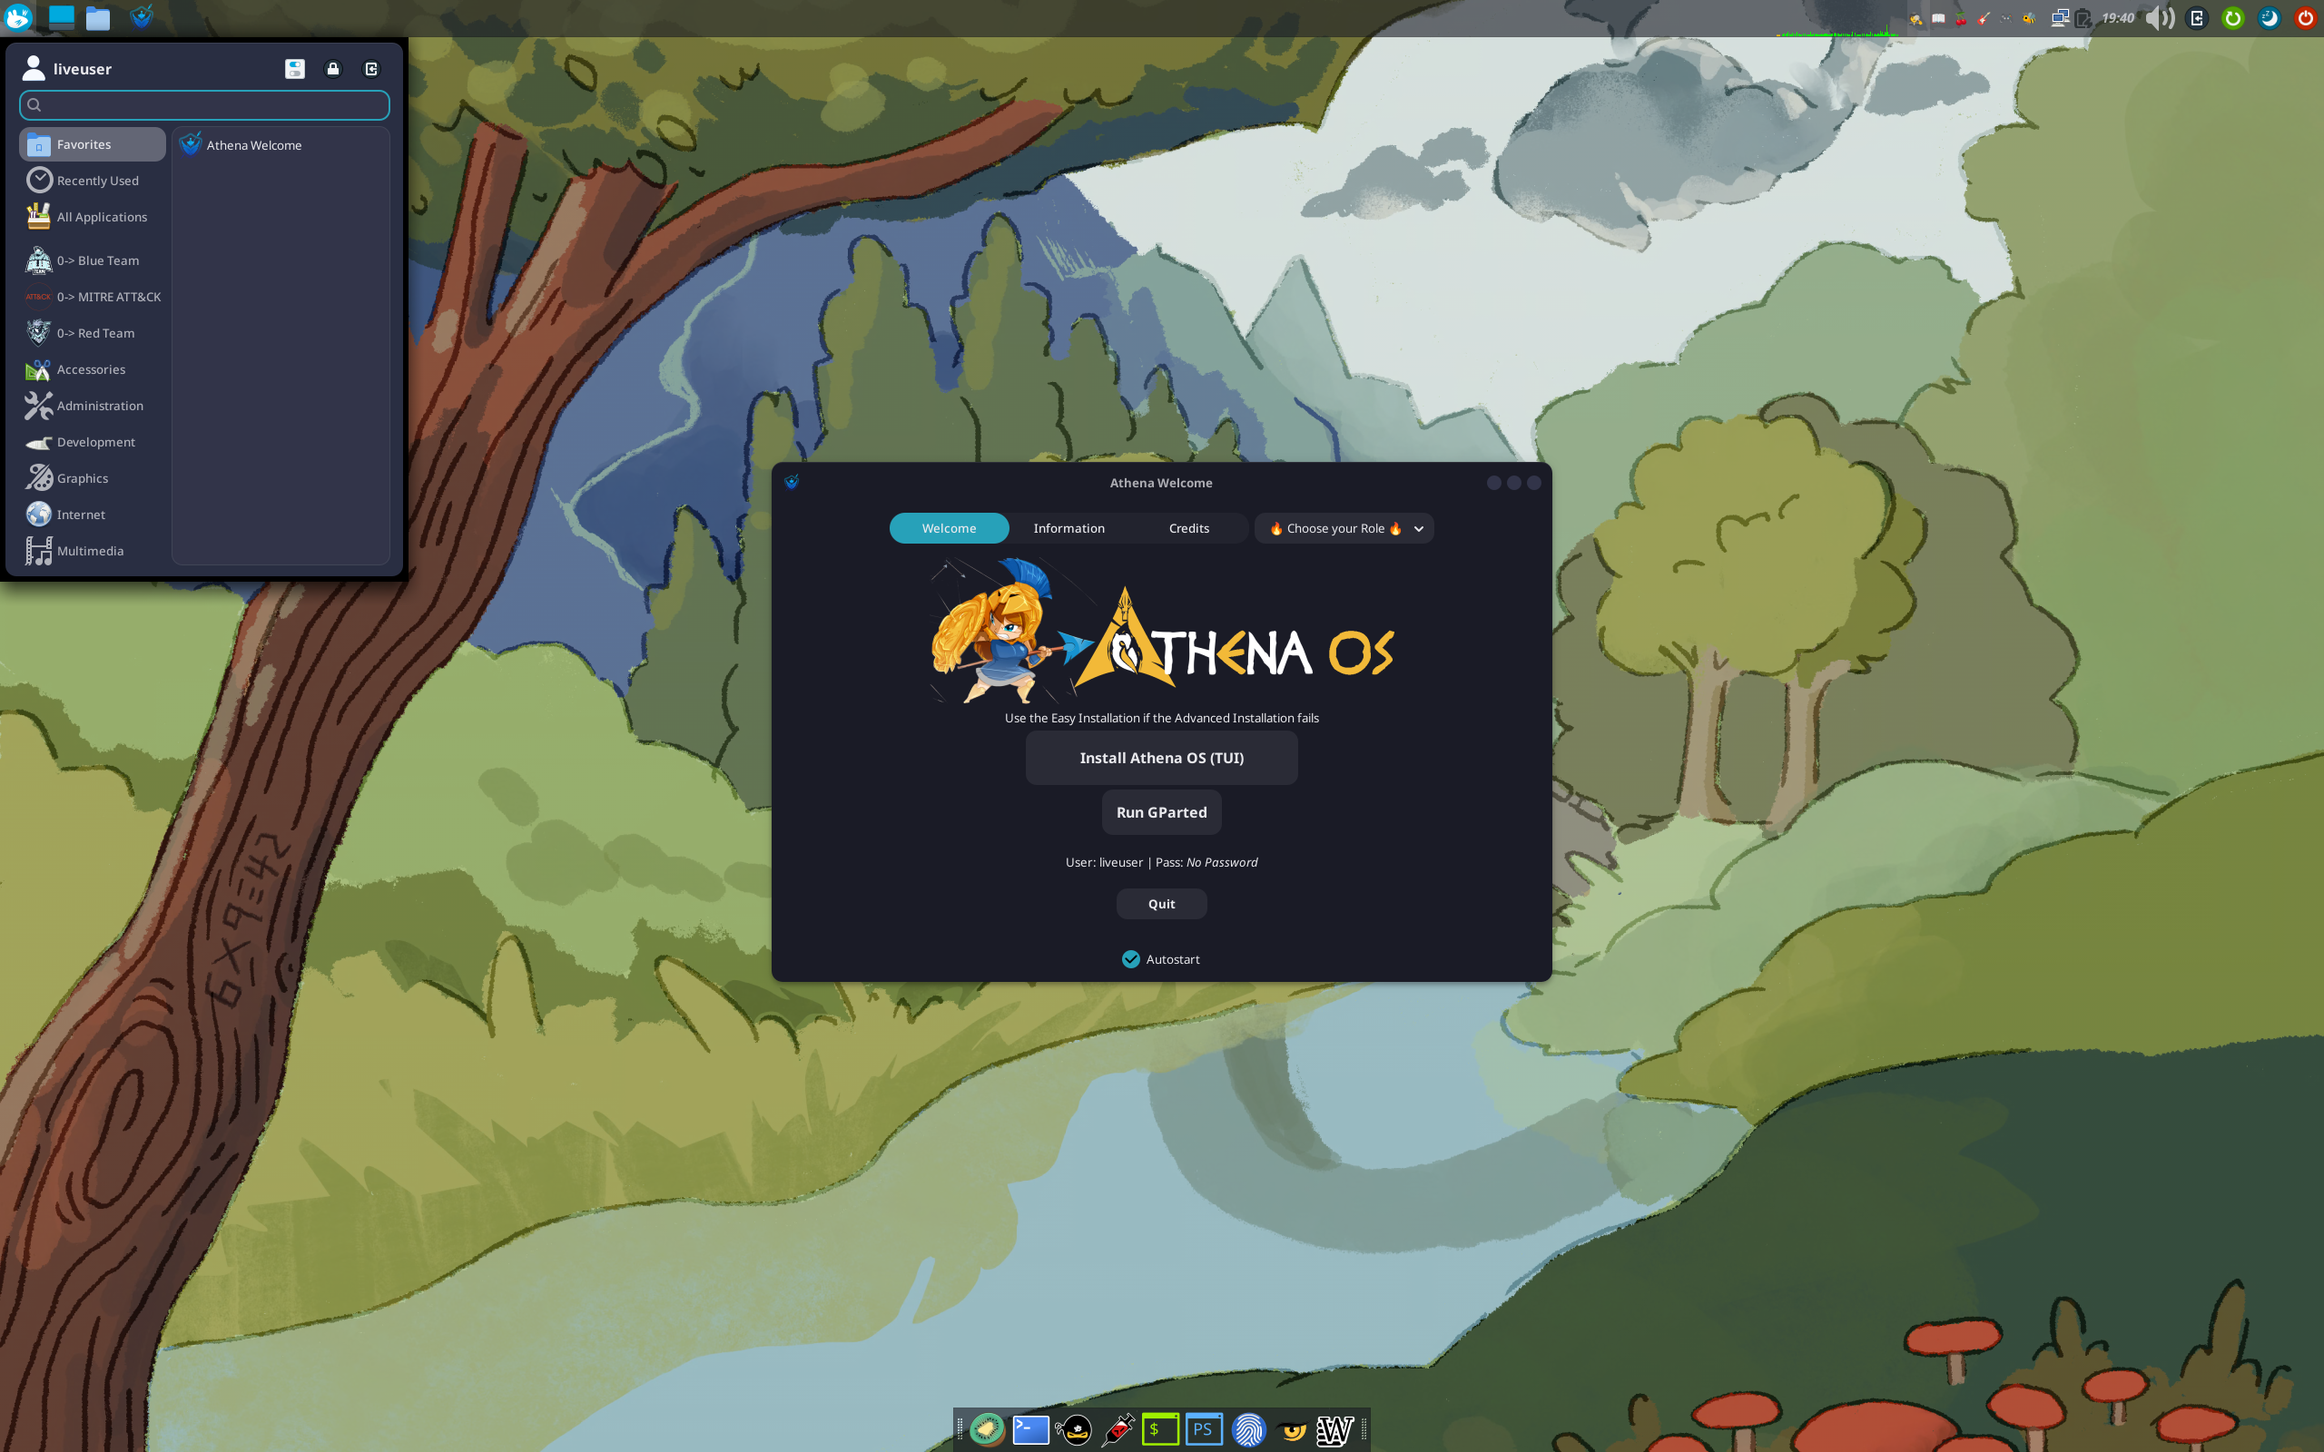
Task: Click the Quit button
Action: click(1161, 904)
